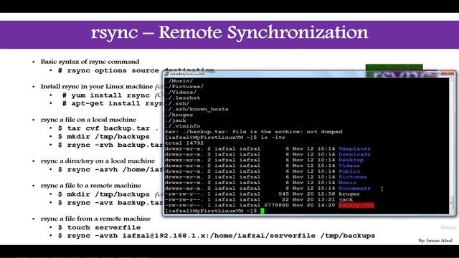Screen dimensions: 459x258
Task: Click the './.lesshst' line in terminal
Action: coord(182,97)
